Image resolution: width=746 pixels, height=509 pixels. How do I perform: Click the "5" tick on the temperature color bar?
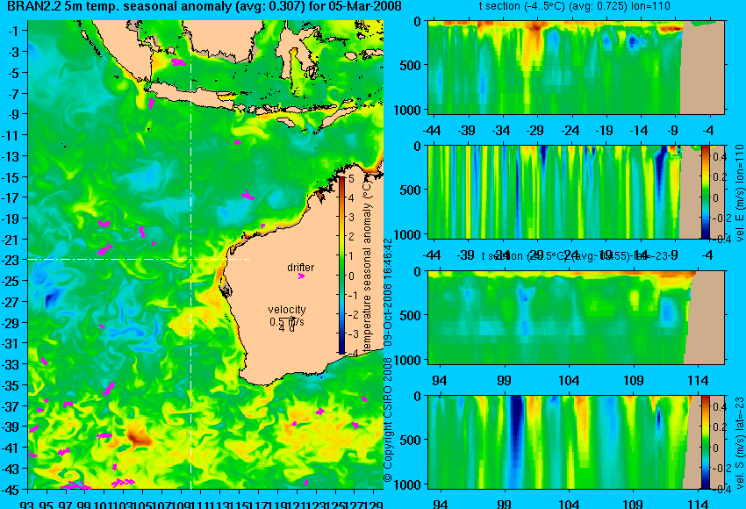(351, 179)
